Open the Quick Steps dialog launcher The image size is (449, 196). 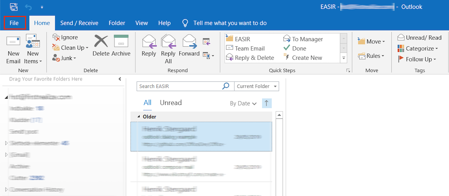(x=348, y=71)
